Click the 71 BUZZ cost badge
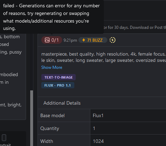The height and width of the screenshot is (146, 166). [93, 40]
